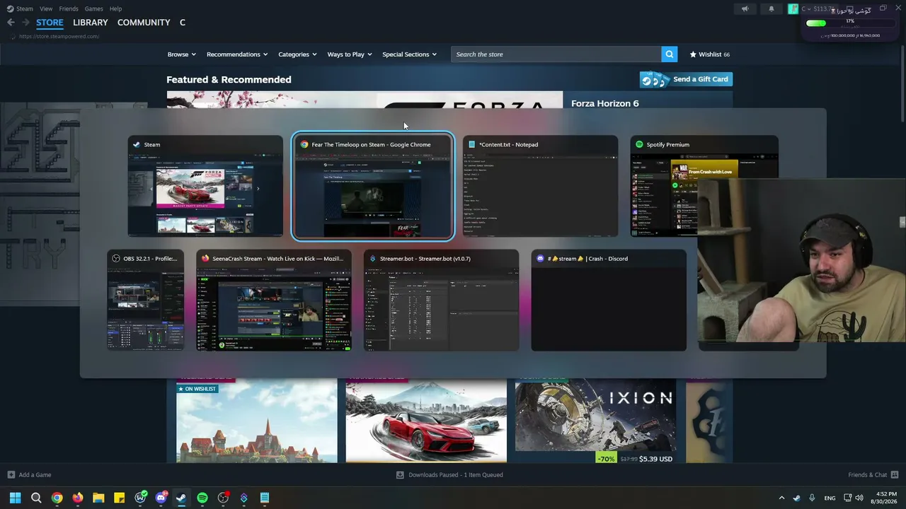The width and height of the screenshot is (906, 509).
Task: Expand the Special Sections dropdown
Action: (x=409, y=54)
